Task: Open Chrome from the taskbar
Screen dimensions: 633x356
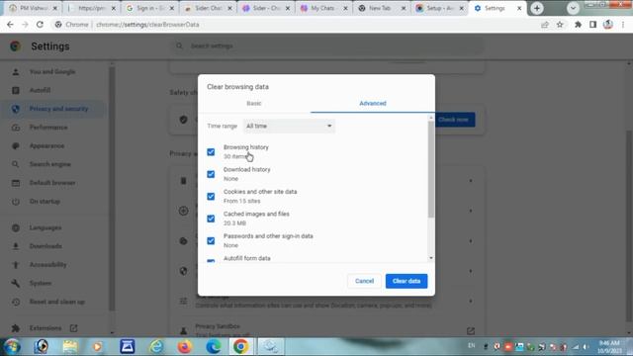Action: coord(241,346)
